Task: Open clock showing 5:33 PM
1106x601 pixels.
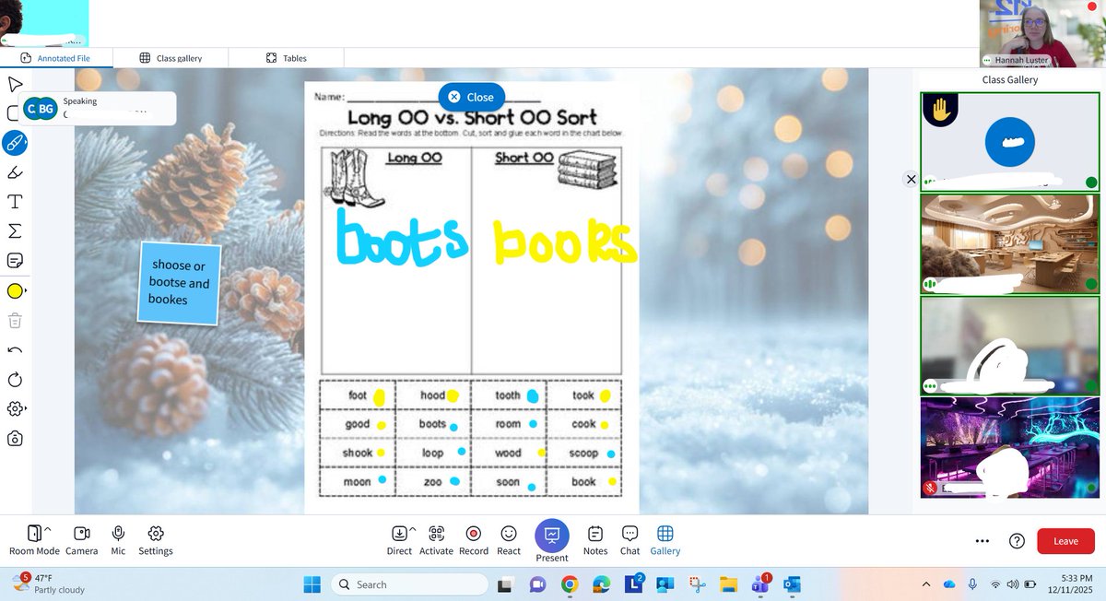Action: coord(1069,584)
